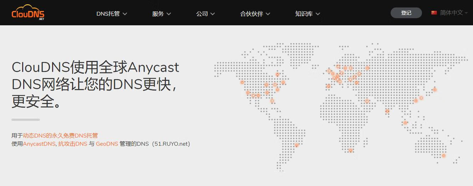
Task: Click the ClouDNS logo
Action: coord(28,12)
